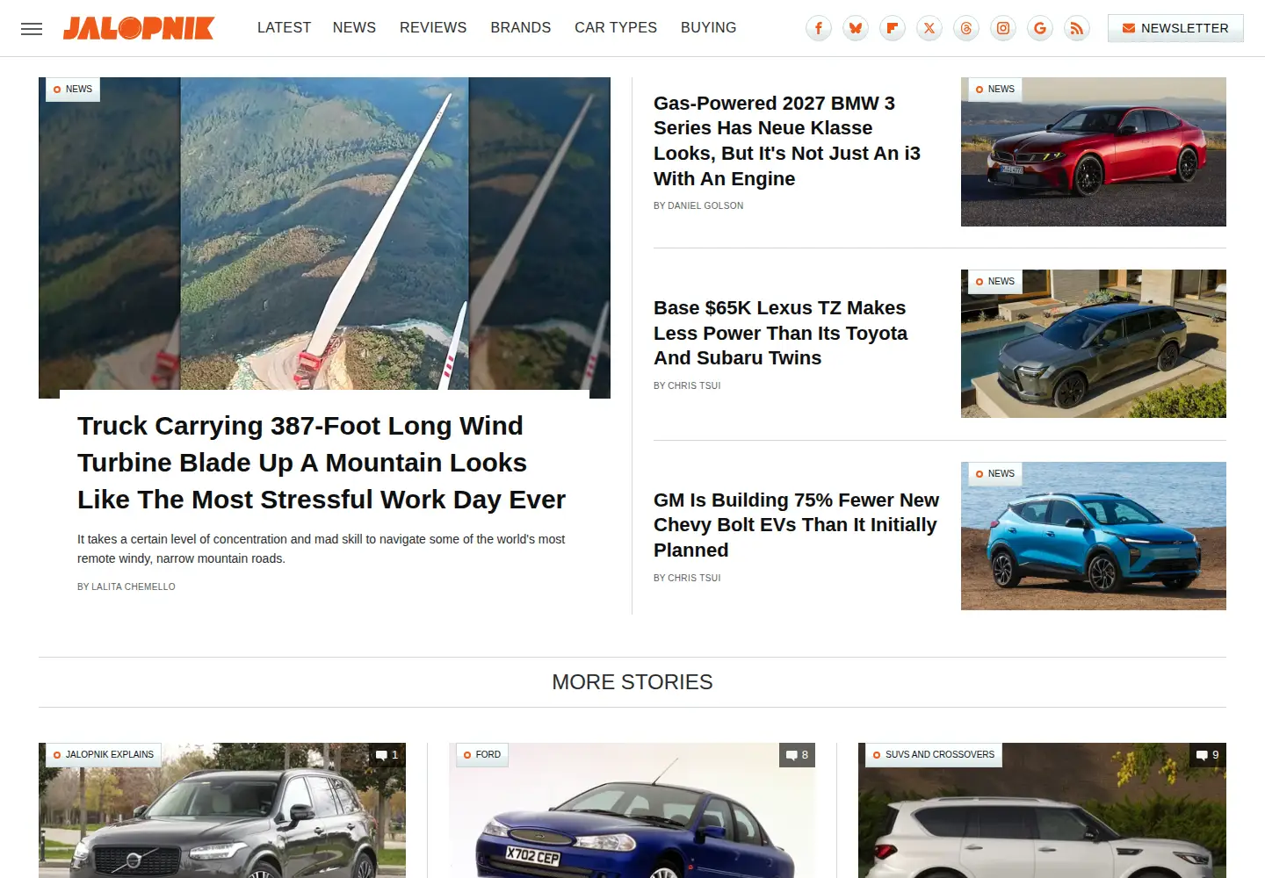This screenshot has height=878, width=1265.
Task: Open the Car Types menu item
Action: coord(616,28)
